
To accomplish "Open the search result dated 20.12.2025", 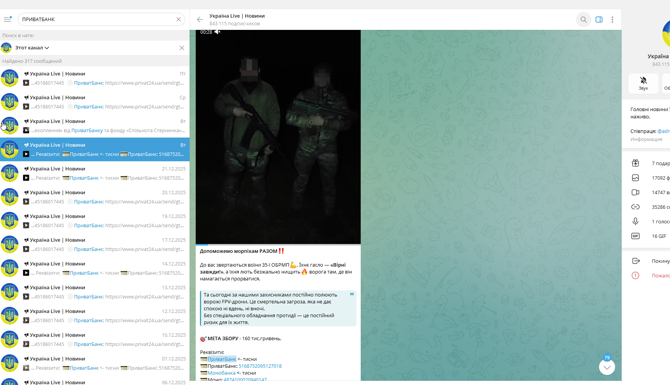I will tap(95, 197).
